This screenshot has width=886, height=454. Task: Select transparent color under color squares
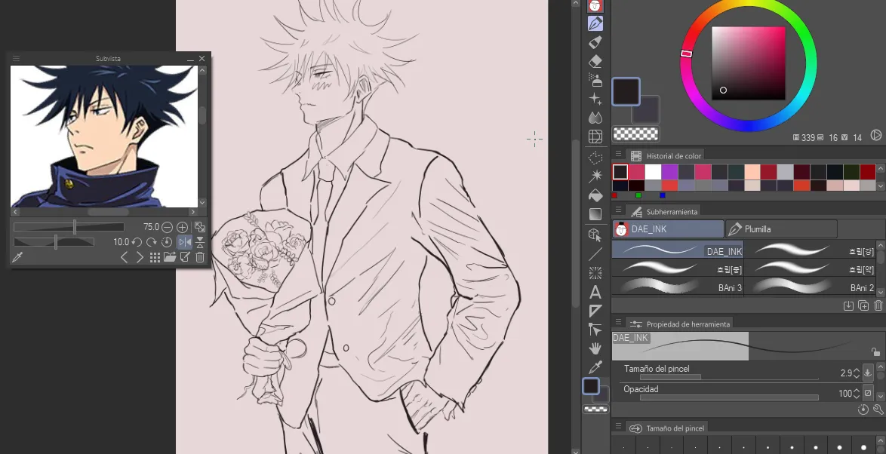pyautogui.click(x=635, y=133)
